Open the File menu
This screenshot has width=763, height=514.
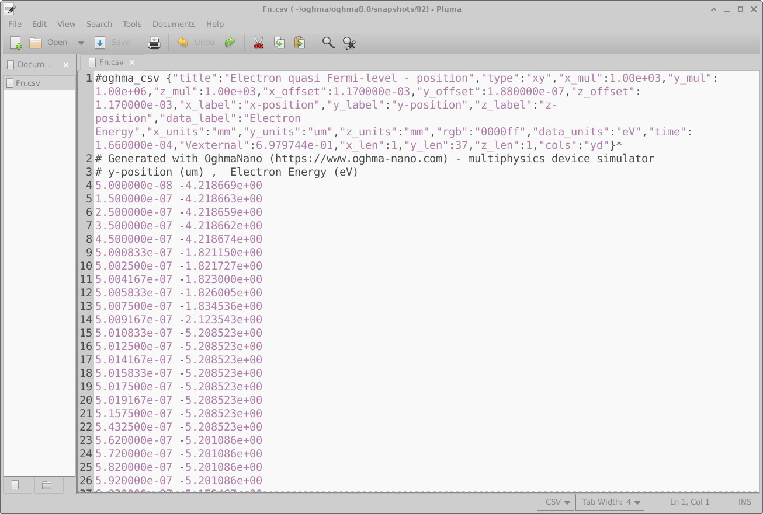[15, 24]
